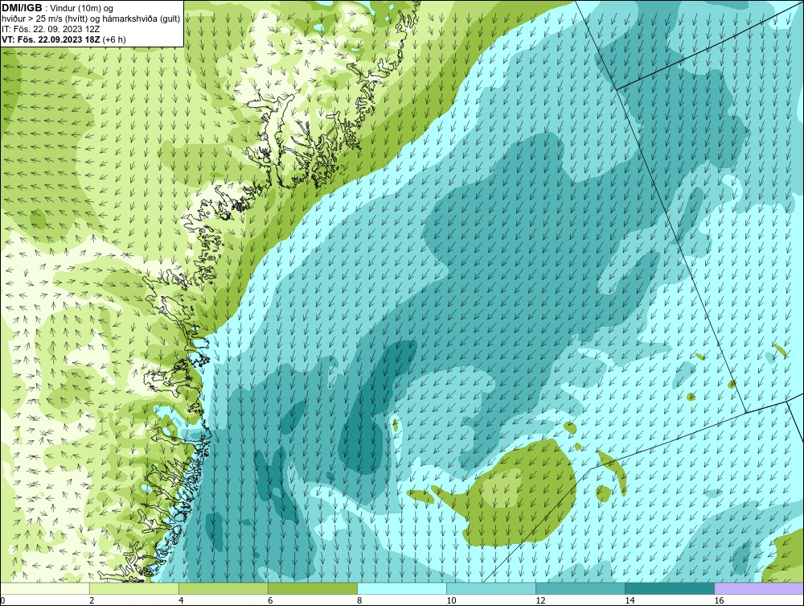
Task: Click the purple legend swatch above 16 m/s
Action: click(x=759, y=588)
